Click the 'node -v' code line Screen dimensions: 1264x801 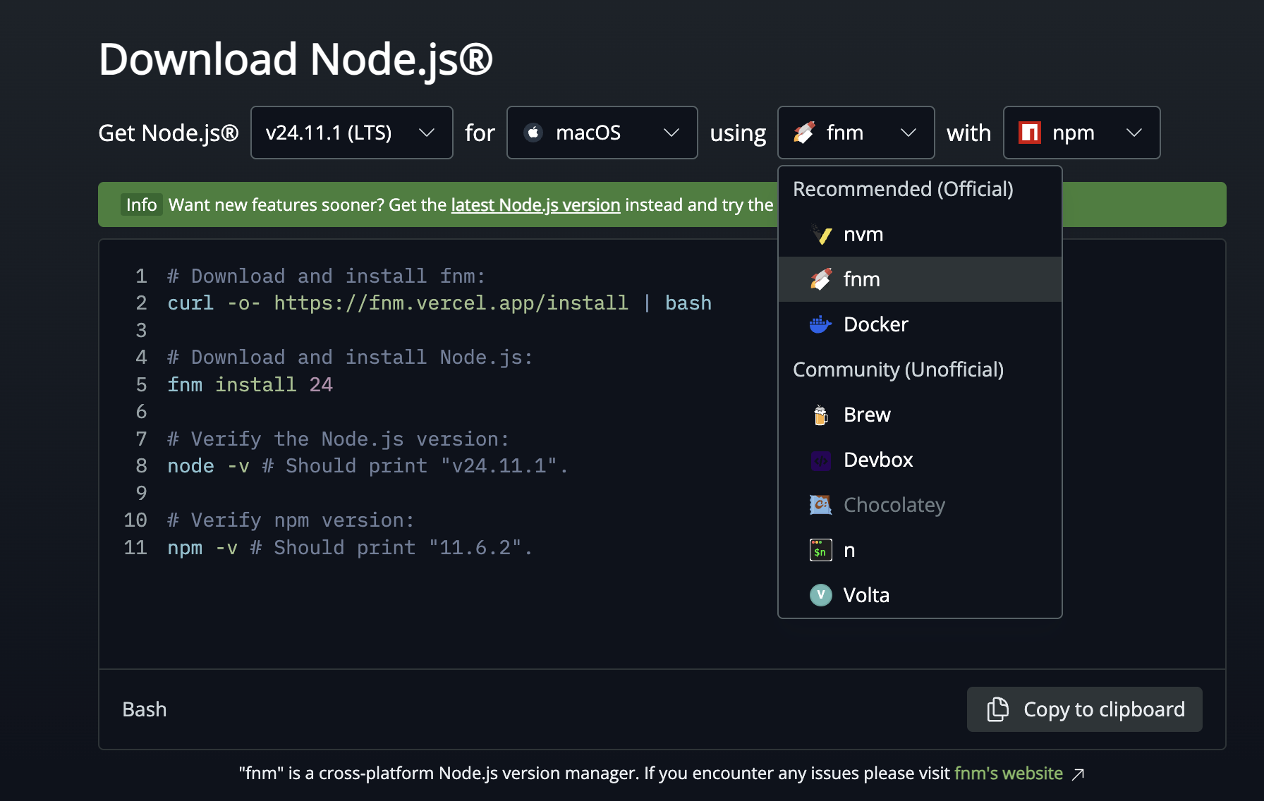[x=367, y=466]
